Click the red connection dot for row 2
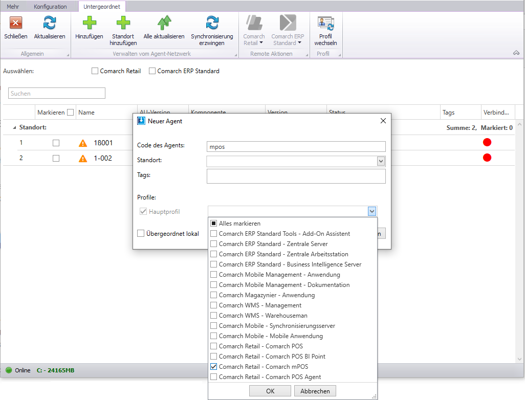The width and height of the screenshot is (525, 400). [x=487, y=158]
